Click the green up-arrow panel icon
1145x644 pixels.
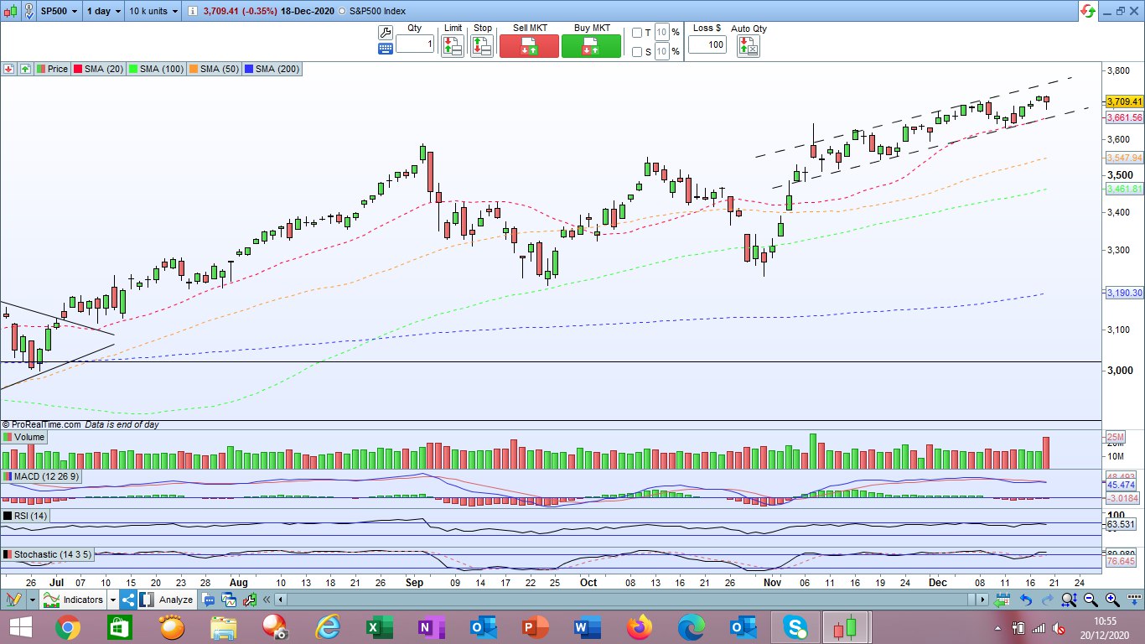click(24, 69)
